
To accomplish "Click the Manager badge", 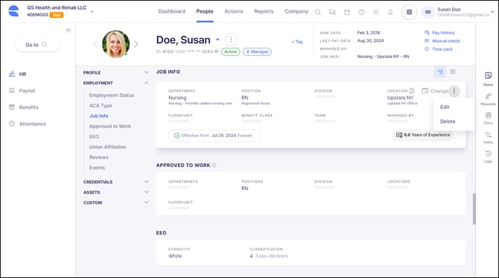I will click(x=257, y=51).
